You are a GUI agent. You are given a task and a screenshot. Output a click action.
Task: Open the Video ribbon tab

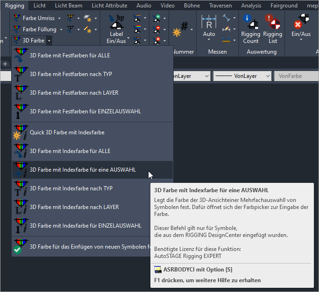168,6
